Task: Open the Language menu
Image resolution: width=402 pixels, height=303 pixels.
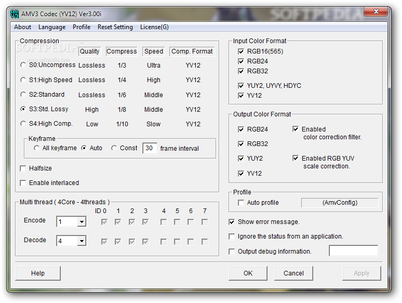Action: [52, 27]
